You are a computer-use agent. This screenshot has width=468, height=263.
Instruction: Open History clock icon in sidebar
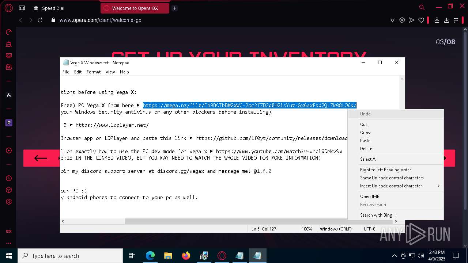click(x=9, y=178)
